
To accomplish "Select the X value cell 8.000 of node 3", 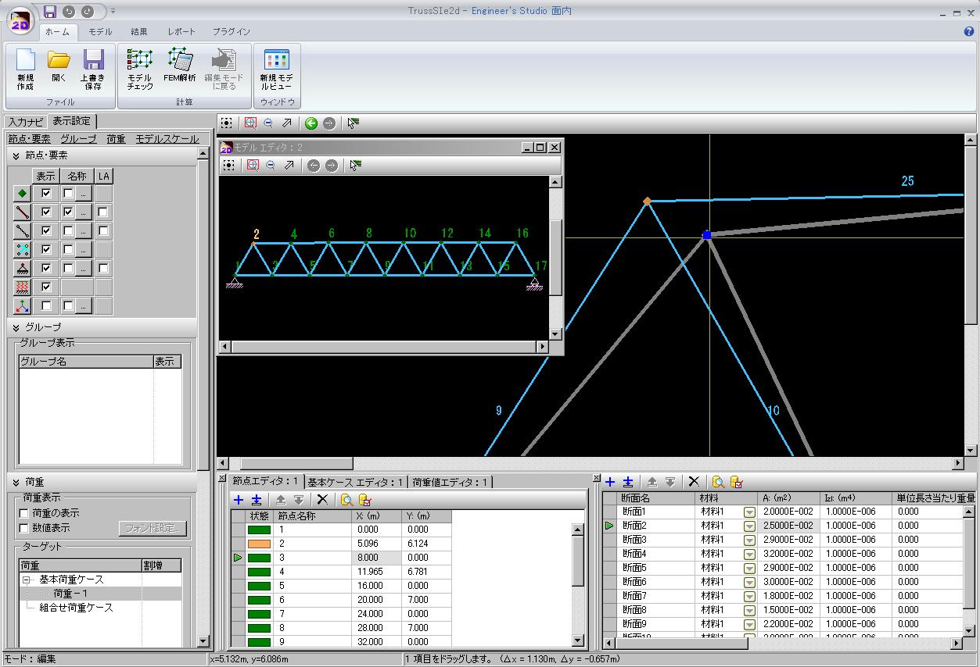I will [x=377, y=558].
